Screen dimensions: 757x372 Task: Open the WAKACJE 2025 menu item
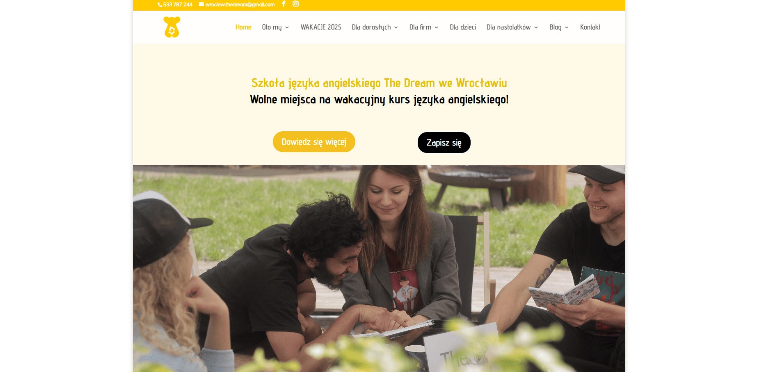click(x=321, y=27)
